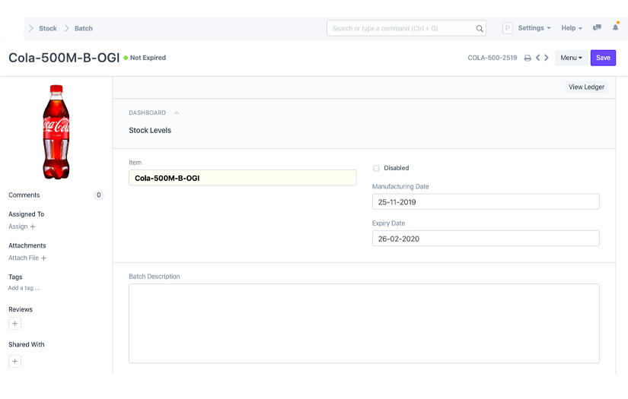628x399 pixels.
Task: Open the chat messages icon
Action: click(x=597, y=27)
